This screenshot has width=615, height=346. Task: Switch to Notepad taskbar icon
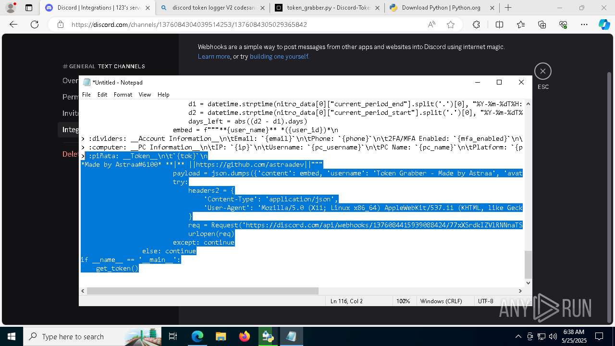(291, 336)
